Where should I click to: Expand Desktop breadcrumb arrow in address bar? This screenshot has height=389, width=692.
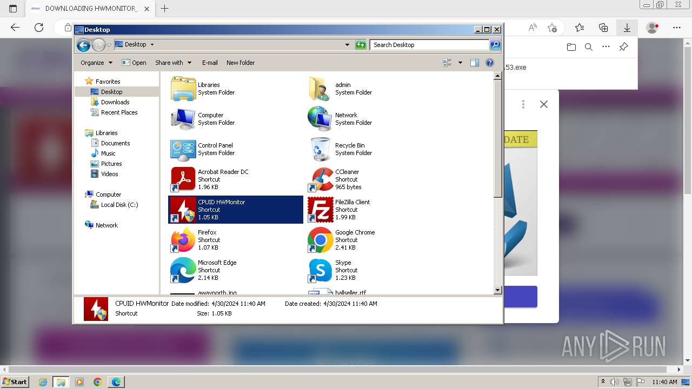pyautogui.click(x=152, y=45)
